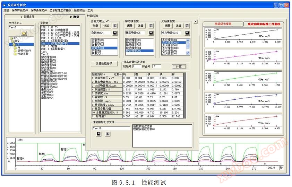This screenshot has height=187, width=292.
Task: Click the save disk icon beside 静态噪音005
Action: (151, 33)
